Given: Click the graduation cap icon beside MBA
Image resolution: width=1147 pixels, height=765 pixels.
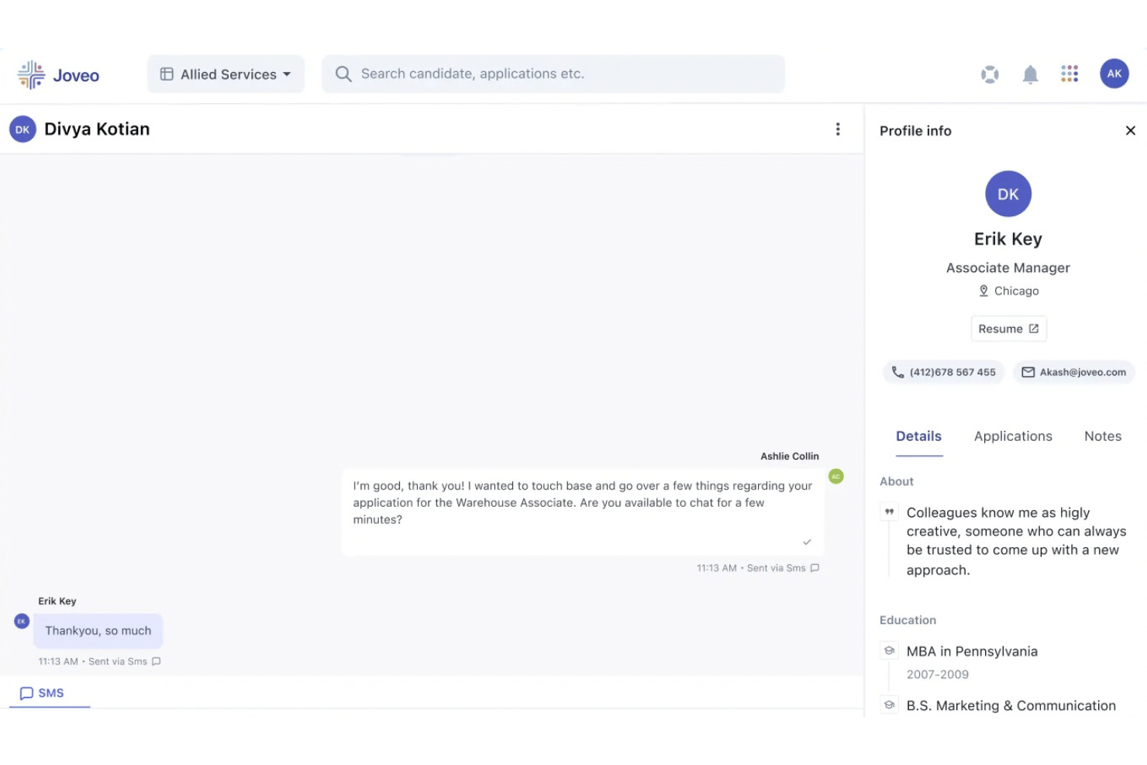Looking at the screenshot, I should [x=889, y=651].
